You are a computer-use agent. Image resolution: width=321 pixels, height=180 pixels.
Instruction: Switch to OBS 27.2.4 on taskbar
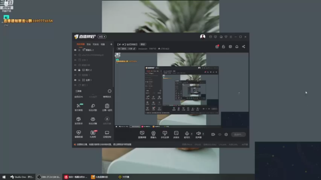49,177
